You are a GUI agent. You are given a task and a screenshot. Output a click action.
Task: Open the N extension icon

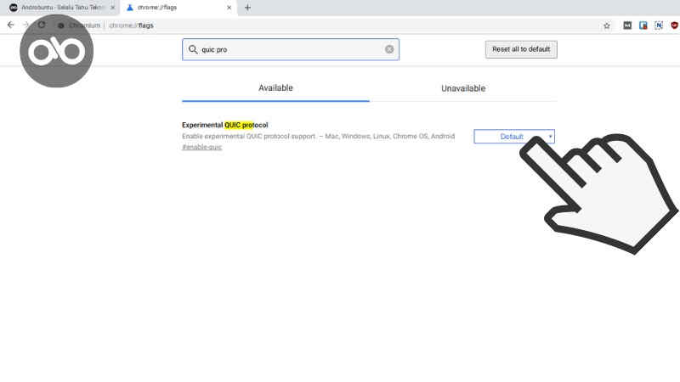(x=659, y=25)
